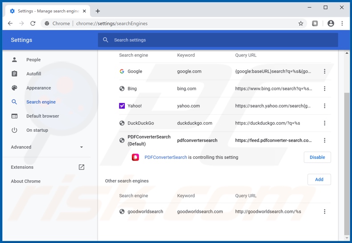The width and height of the screenshot is (352, 243).
Task: Open more actions for Bing
Action: tap(324, 89)
